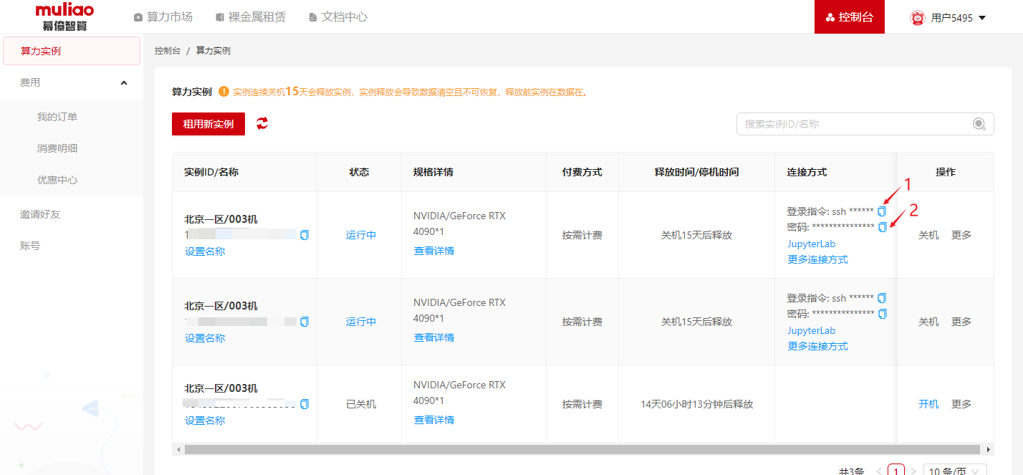Open JupyterLab for the first instance
Image resolution: width=1023 pixels, height=475 pixels.
[x=811, y=244]
